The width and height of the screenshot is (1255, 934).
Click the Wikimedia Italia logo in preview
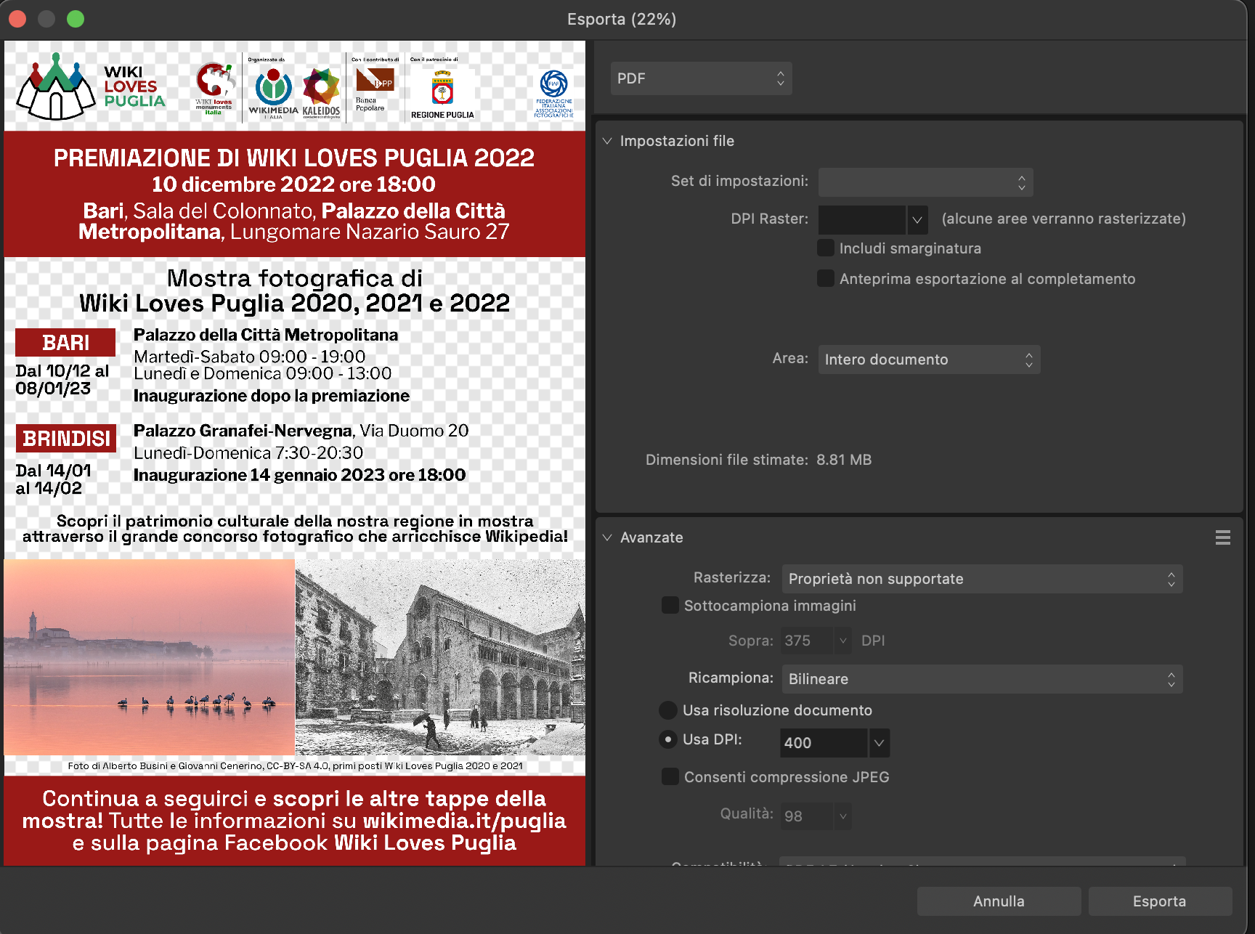273,92
